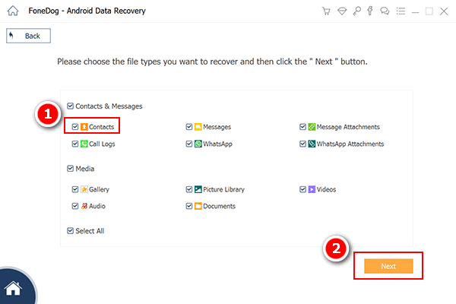Image resolution: width=456 pixels, height=304 pixels.
Task: Go back with the Back button
Action: point(29,36)
